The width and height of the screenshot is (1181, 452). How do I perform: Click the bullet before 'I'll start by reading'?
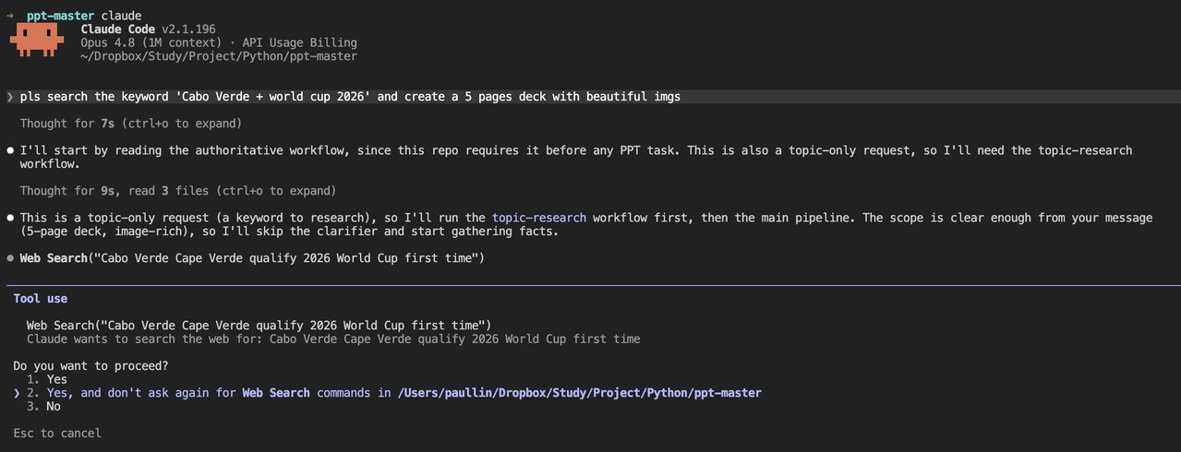tap(10, 150)
